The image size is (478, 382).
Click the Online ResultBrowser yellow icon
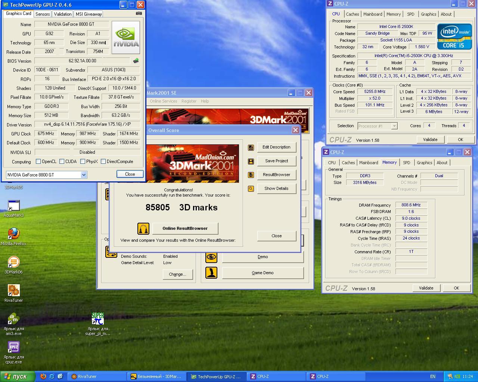[143, 228]
